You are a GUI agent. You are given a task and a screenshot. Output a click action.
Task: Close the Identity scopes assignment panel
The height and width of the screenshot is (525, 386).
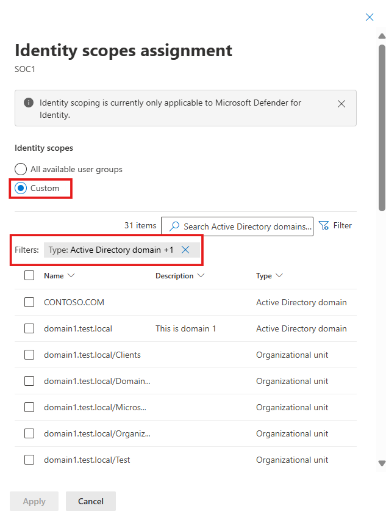pyautogui.click(x=370, y=17)
